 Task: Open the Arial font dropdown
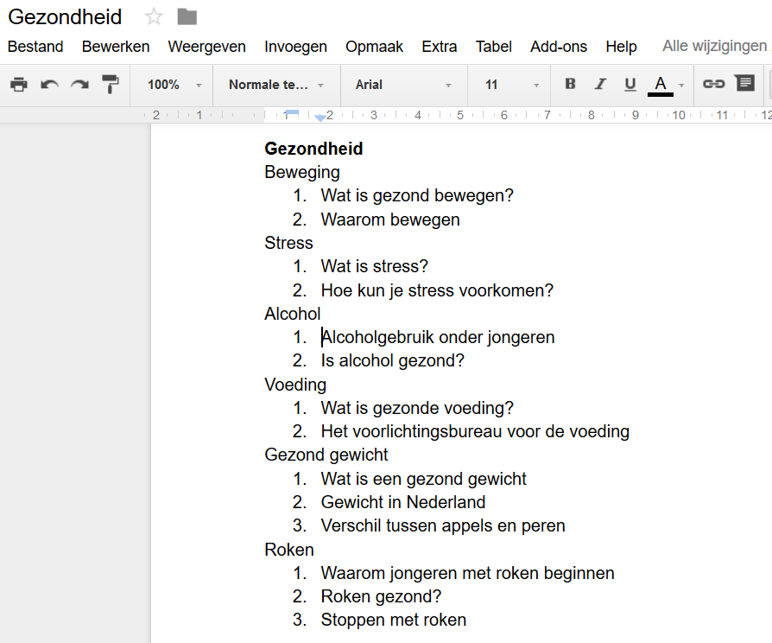404,85
